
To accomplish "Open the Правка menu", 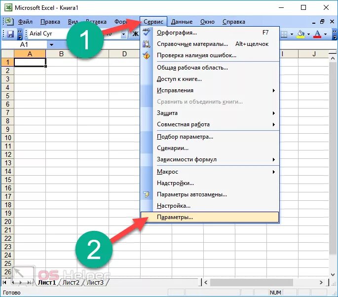I will click(x=50, y=22).
